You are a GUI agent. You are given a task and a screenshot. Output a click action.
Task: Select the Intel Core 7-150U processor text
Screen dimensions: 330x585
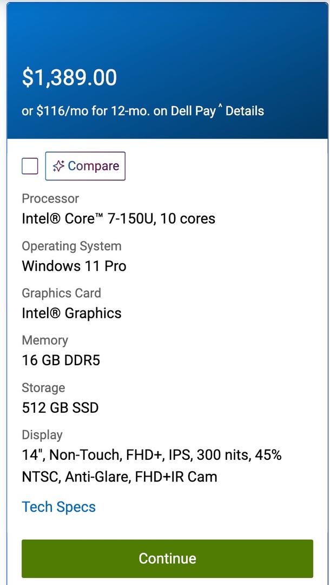click(118, 219)
